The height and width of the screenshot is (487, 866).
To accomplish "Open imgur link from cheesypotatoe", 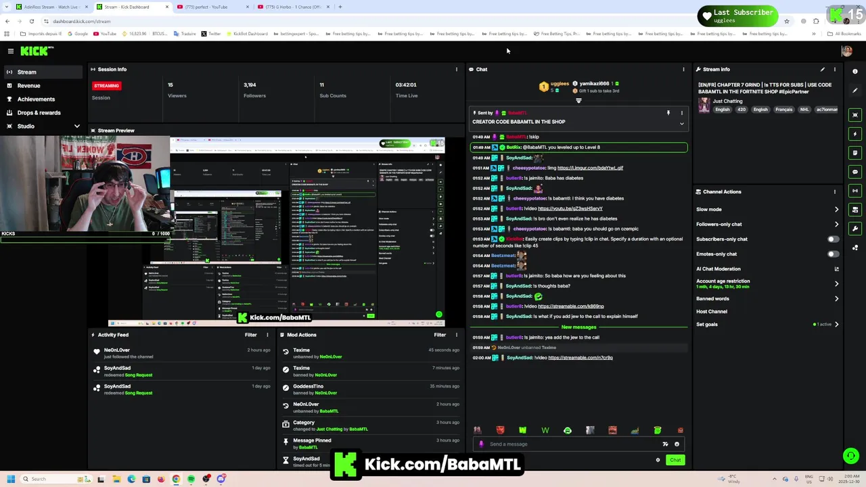I will point(590,168).
